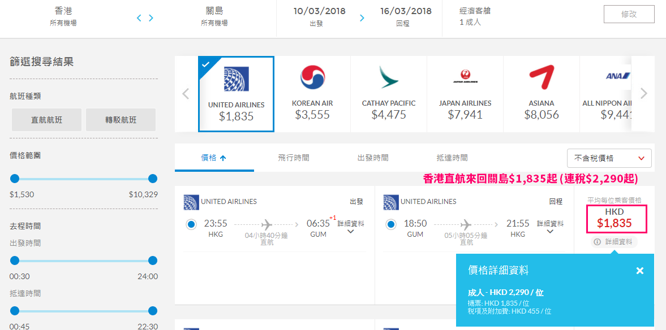Filter by direct flights (直航航班)
Screen dimensions: 666x330
(x=47, y=120)
